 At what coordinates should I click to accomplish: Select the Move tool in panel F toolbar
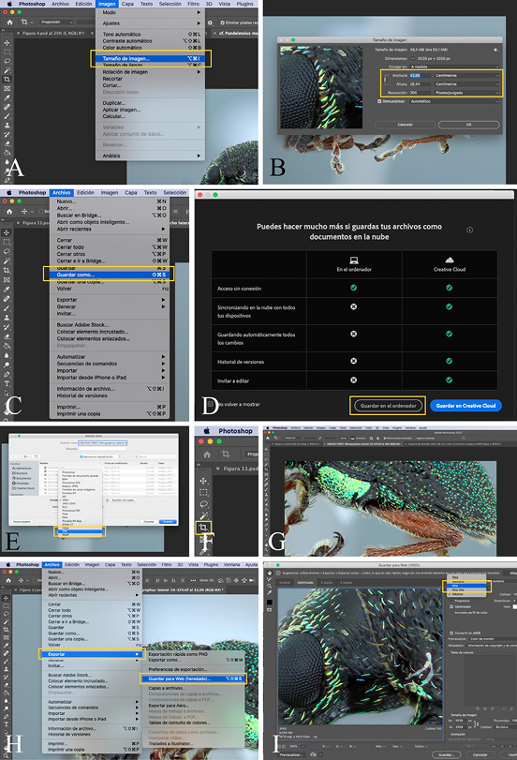click(x=203, y=481)
